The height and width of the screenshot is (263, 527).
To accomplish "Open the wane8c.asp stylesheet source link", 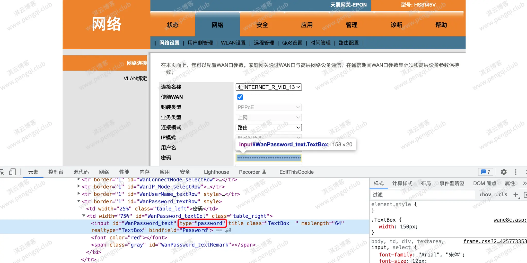I will tap(510, 220).
